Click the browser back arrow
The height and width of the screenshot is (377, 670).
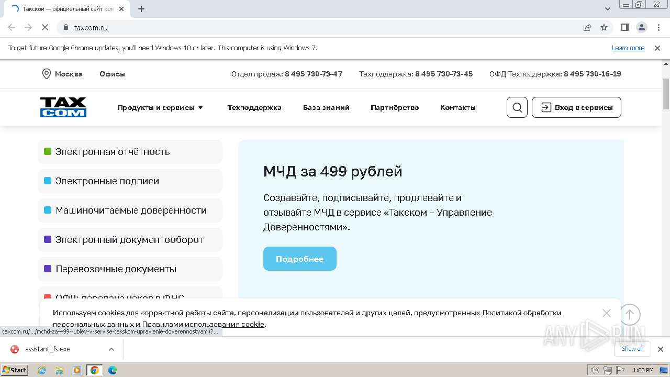tap(12, 27)
